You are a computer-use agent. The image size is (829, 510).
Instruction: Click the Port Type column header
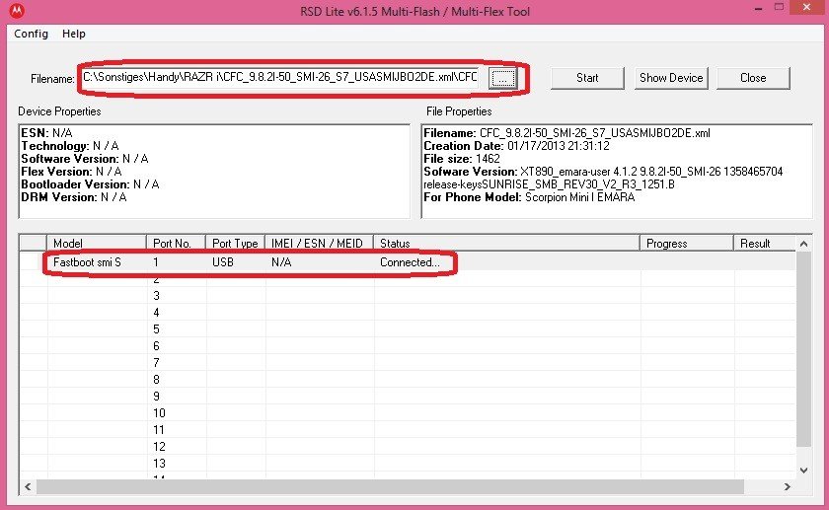(235, 243)
